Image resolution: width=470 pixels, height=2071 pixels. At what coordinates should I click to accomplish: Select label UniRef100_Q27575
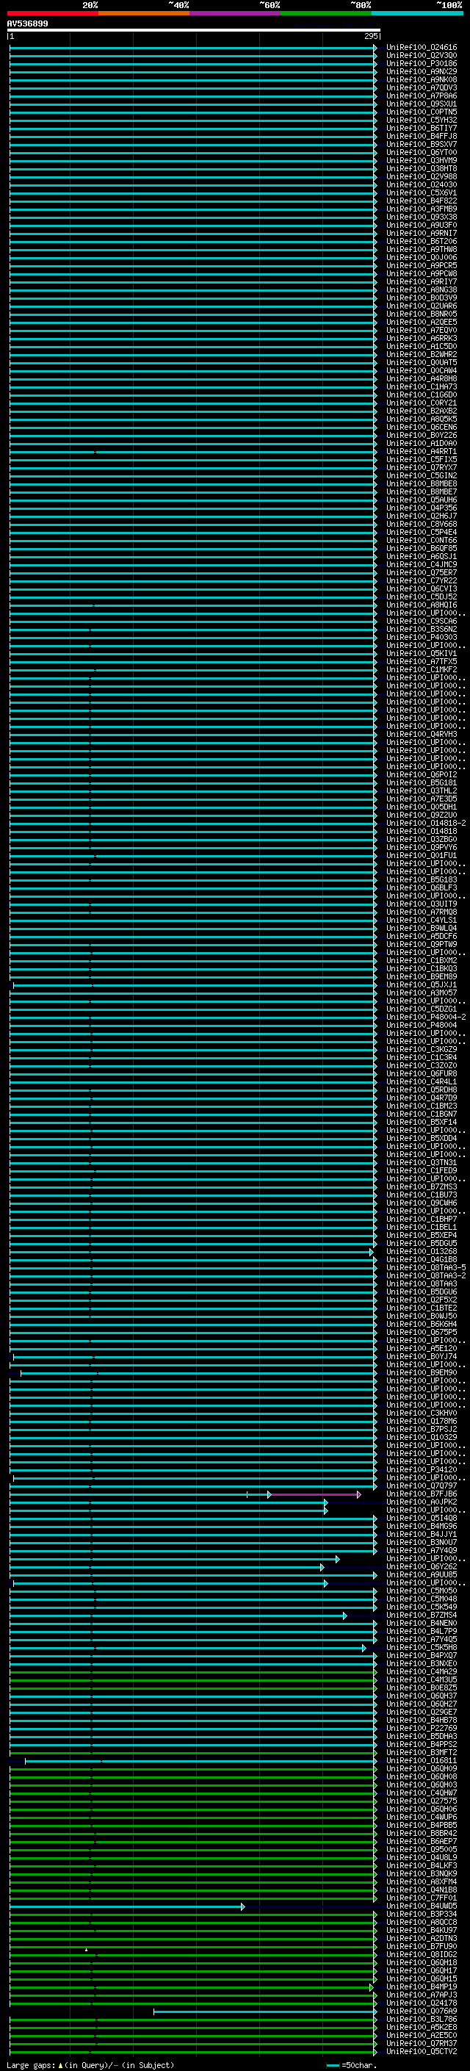point(422,1801)
